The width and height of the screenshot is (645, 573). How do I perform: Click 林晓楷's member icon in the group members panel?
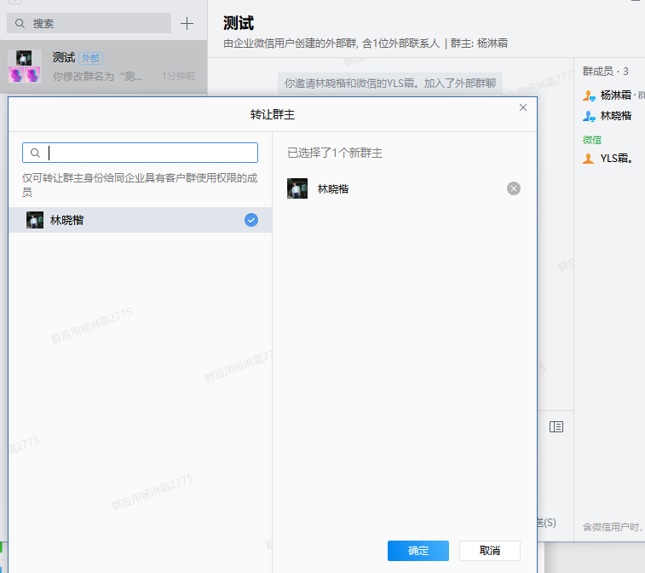click(589, 116)
